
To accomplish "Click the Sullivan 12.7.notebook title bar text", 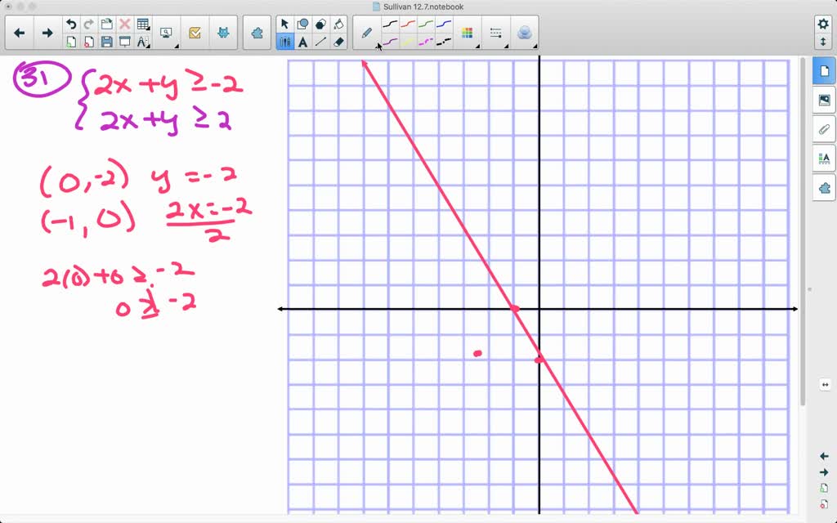I will click(425, 7).
